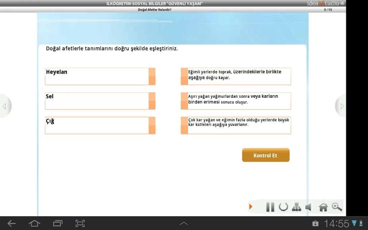Click the orange play arrow in control bar
Screen dimensions: 368x230
pos(250,207)
